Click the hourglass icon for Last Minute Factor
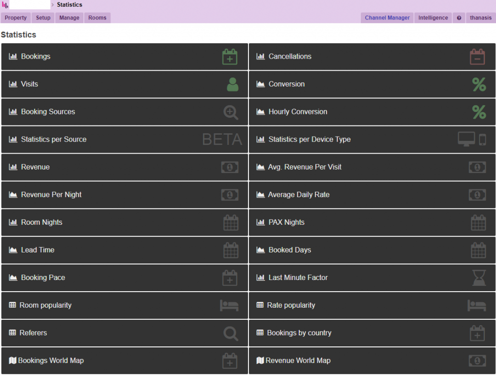The width and height of the screenshot is (496, 375). click(479, 278)
